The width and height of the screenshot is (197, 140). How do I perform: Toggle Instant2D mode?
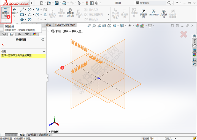[153, 13]
